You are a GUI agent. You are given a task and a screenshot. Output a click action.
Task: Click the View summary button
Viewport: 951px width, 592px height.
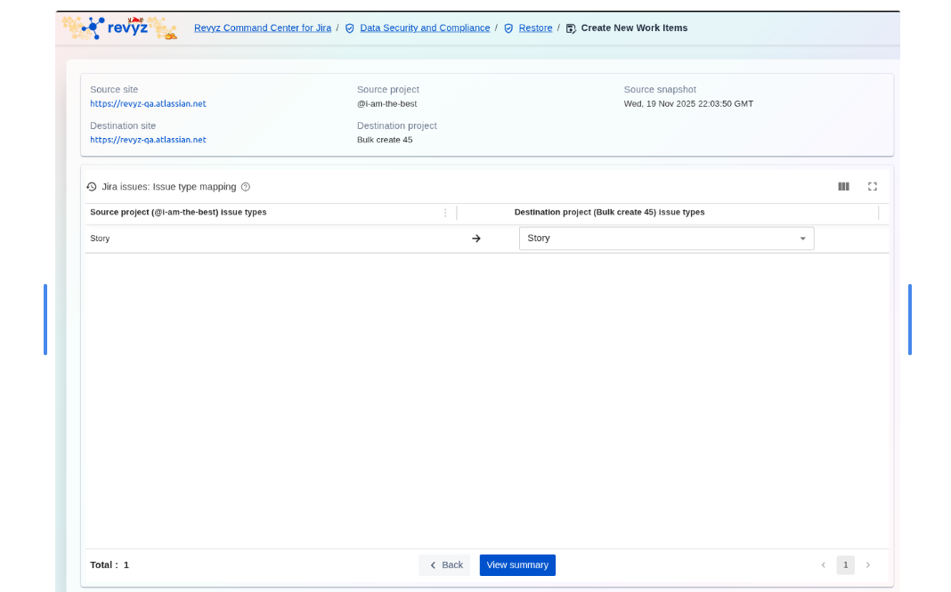pyautogui.click(x=517, y=565)
